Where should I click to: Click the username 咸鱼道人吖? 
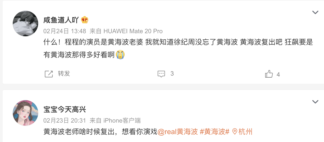(x=61, y=20)
